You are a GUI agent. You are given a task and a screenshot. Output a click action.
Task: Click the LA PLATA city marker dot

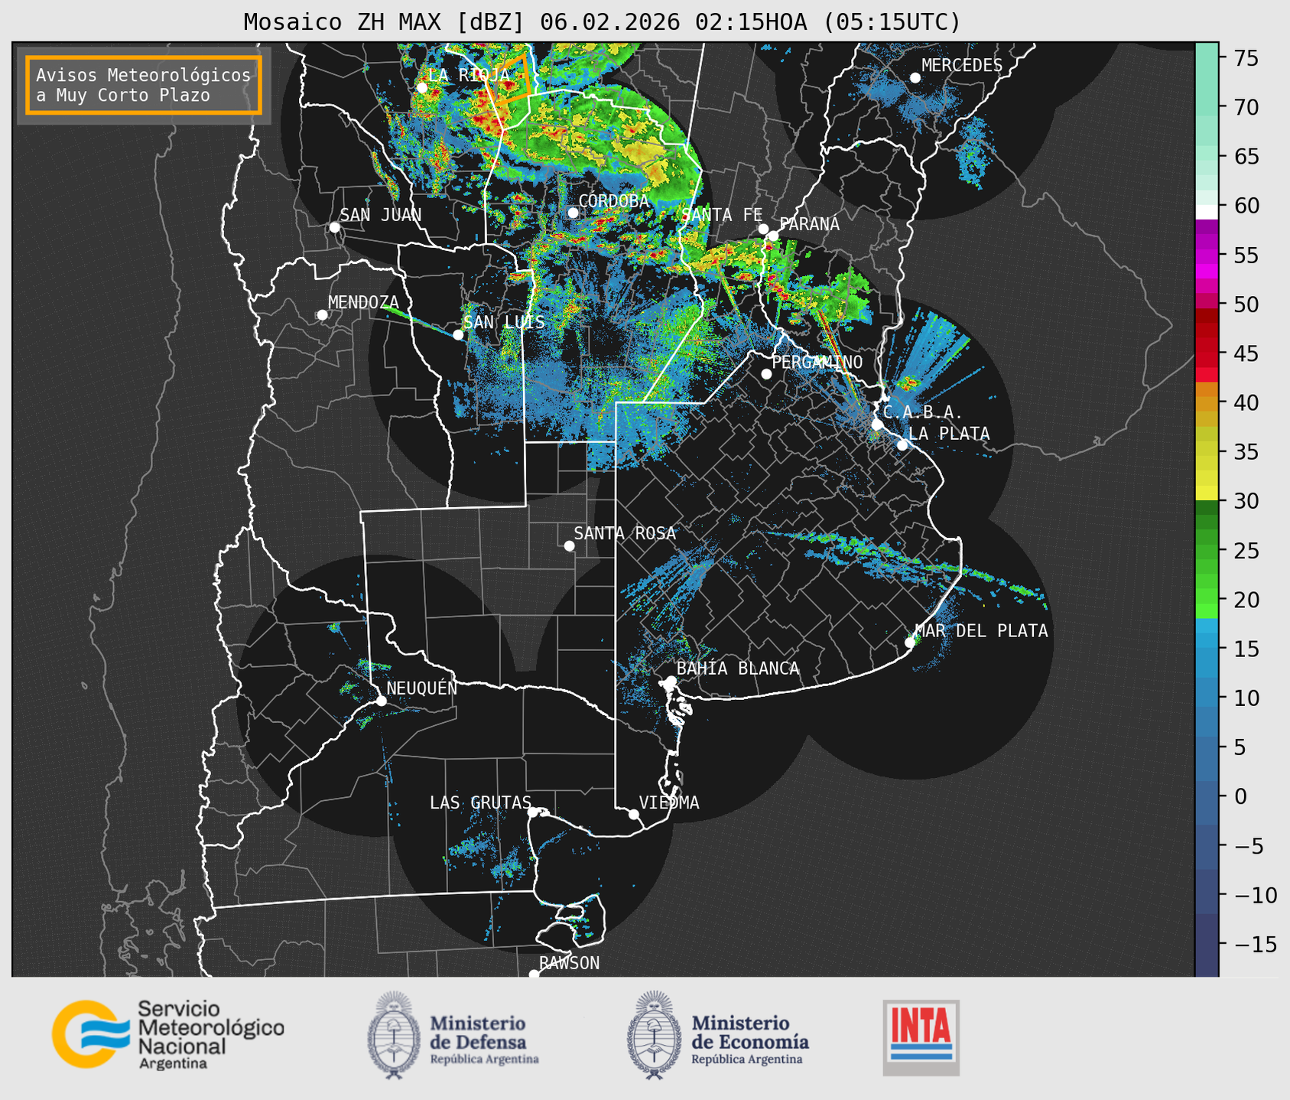902,445
